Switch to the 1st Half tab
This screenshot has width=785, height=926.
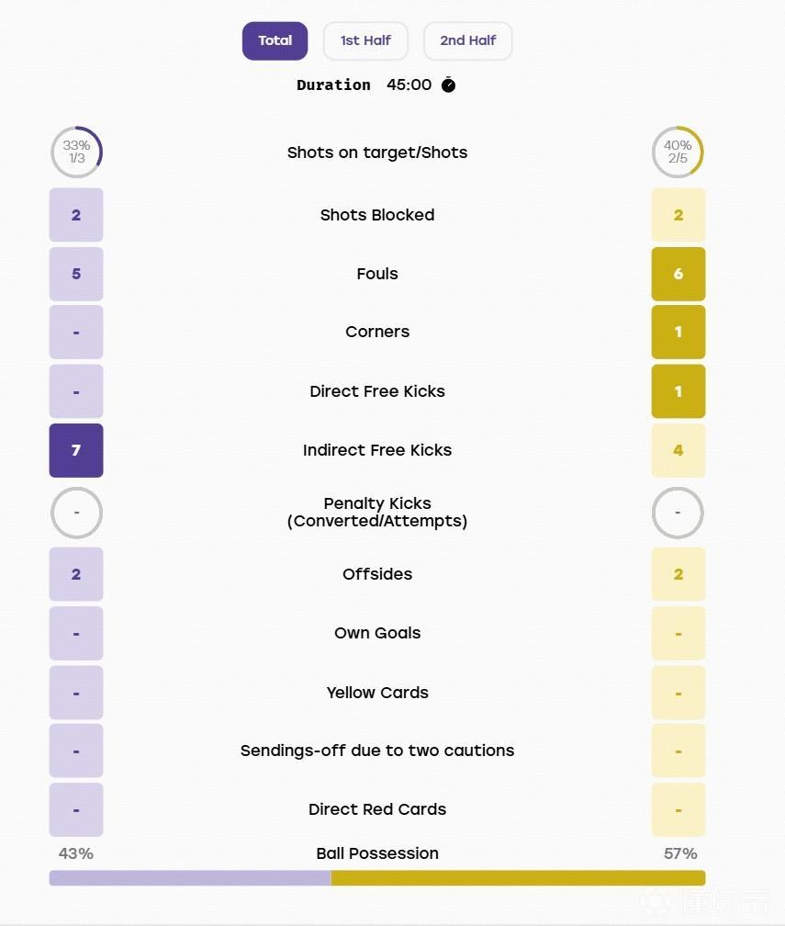pyautogui.click(x=365, y=40)
